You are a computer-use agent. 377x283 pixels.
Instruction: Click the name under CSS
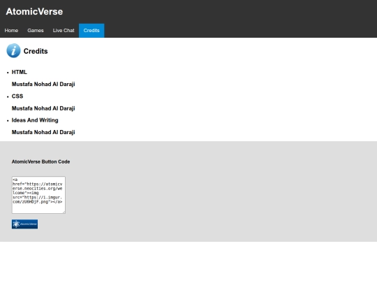tap(43, 108)
